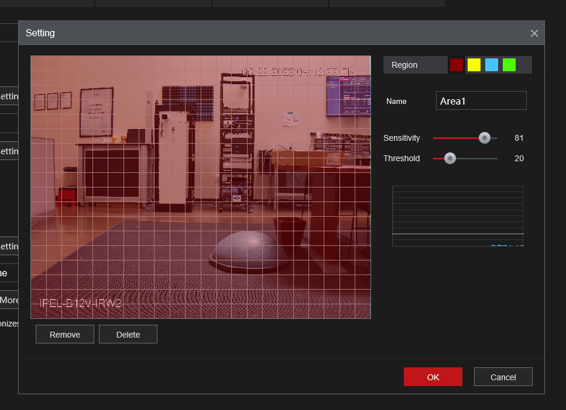
Task: Click the Sensitivity value 81
Action: click(519, 138)
